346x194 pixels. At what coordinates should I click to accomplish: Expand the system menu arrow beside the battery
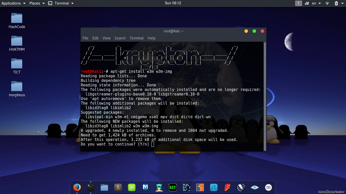(x=343, y=3)
